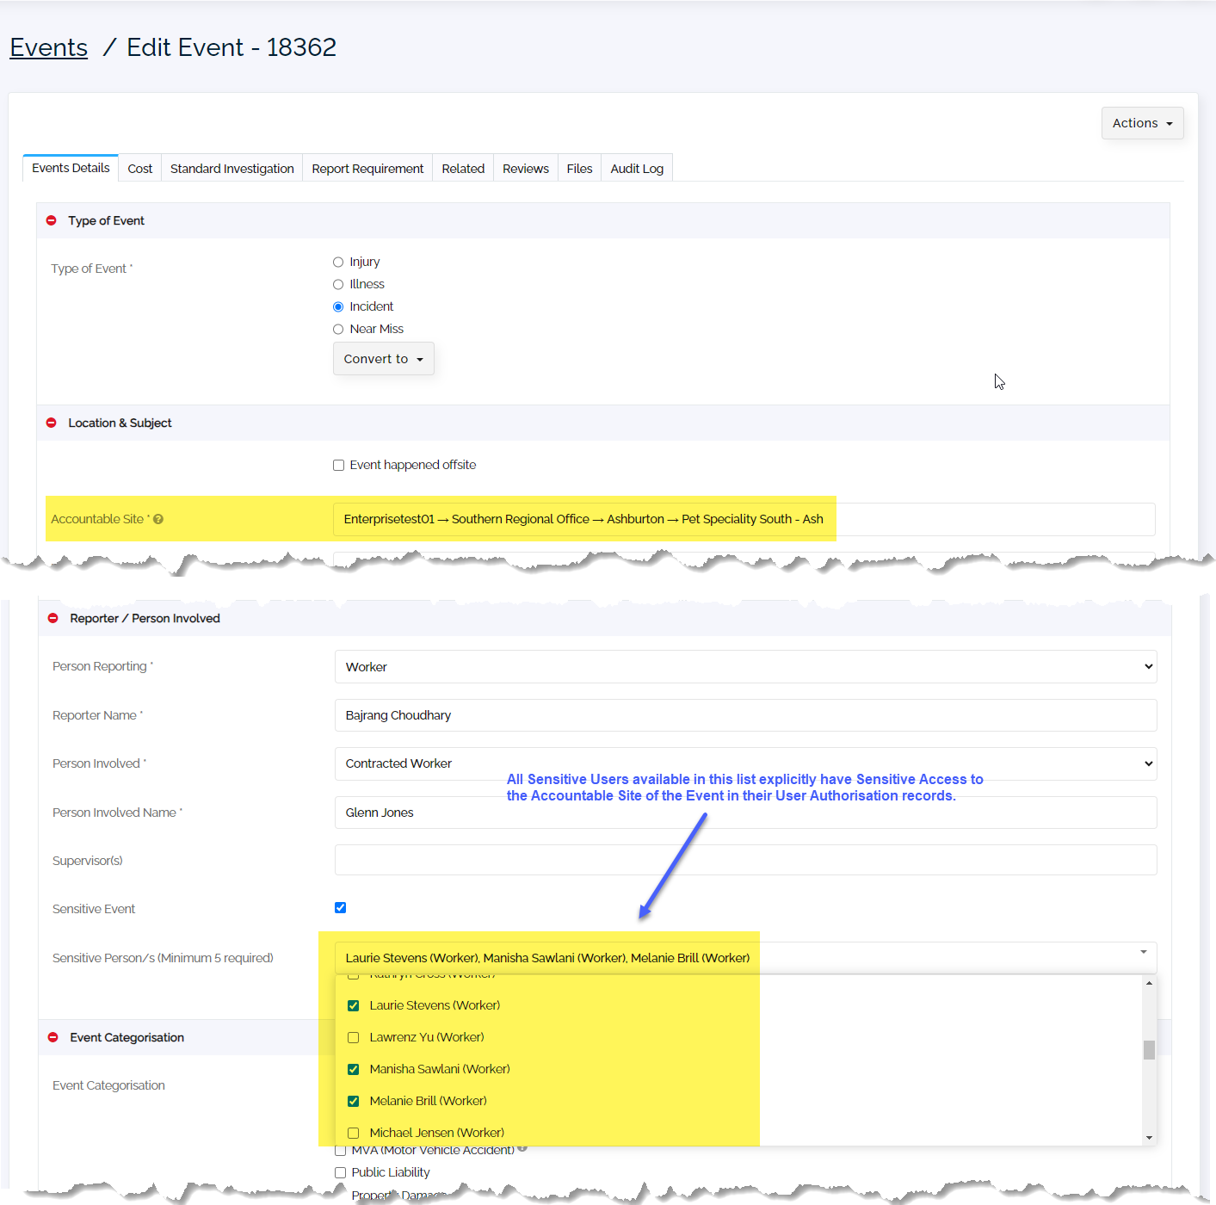Select the Injury radio button

point(338,263)
